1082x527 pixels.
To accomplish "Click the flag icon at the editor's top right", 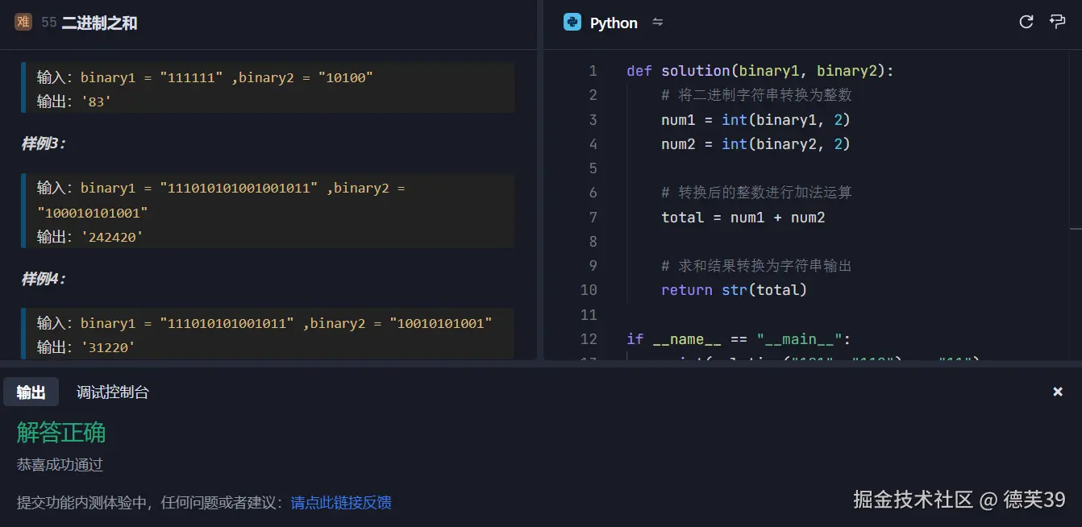I will click(x=1058, y=23).
